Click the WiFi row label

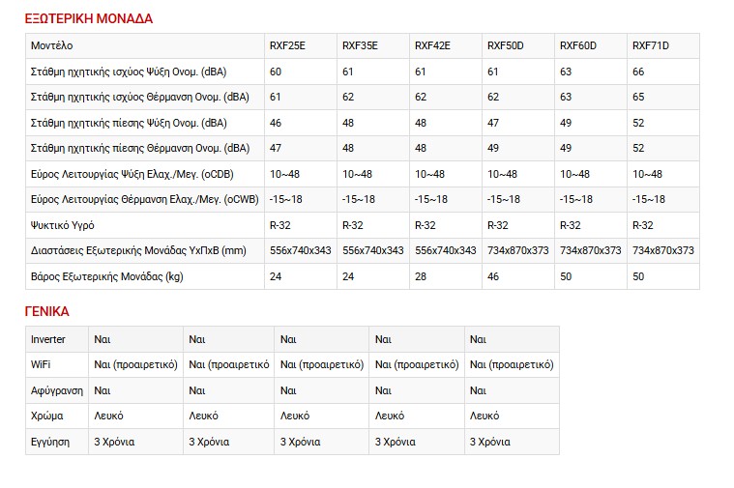[43, 365]
